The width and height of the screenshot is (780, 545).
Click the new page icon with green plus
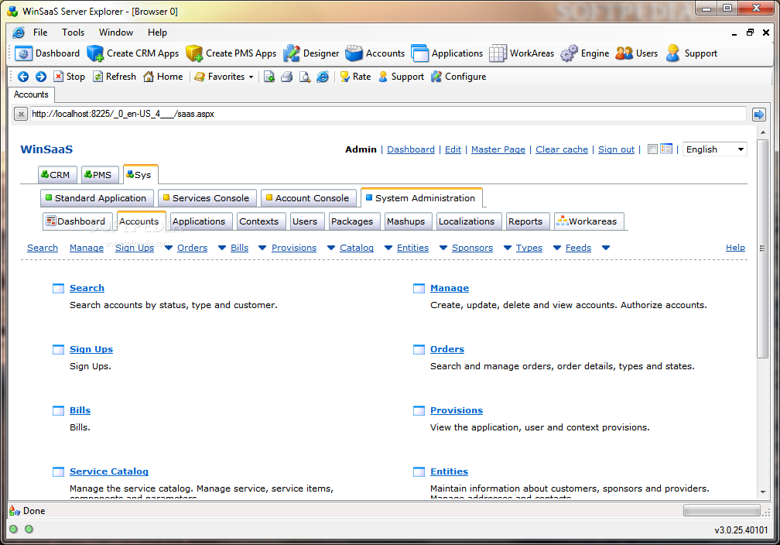269,77
